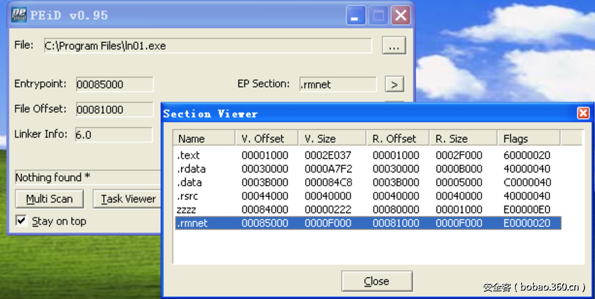Click the PEiD application icon in title bar
595x299 pixels.
pyautogui.click(x=18, y=15)
